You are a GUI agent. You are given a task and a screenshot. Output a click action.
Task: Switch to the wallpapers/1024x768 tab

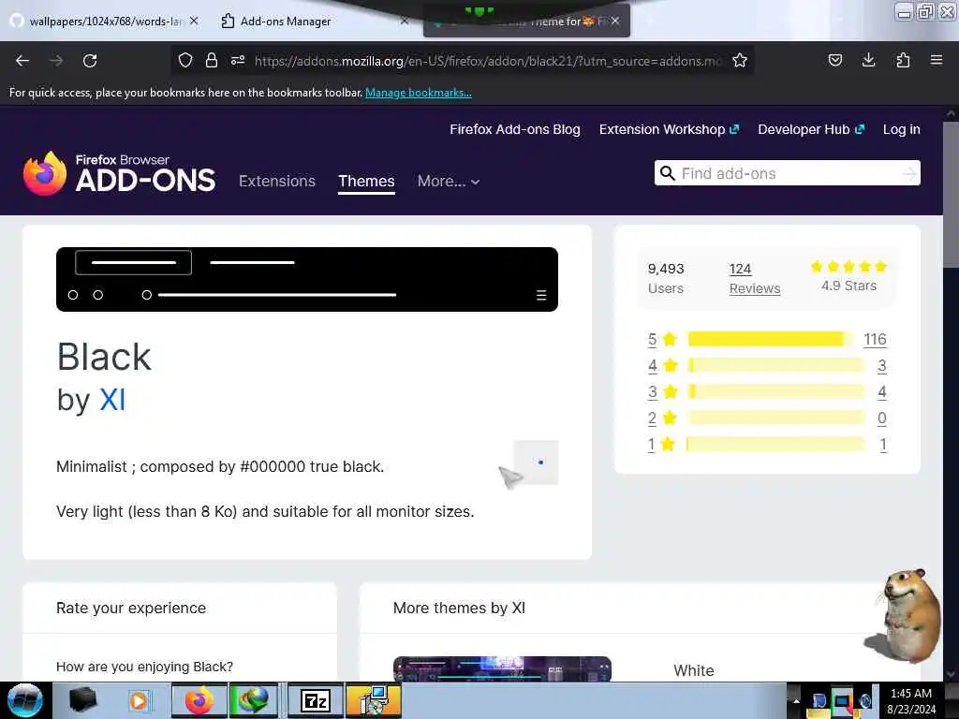104,21
